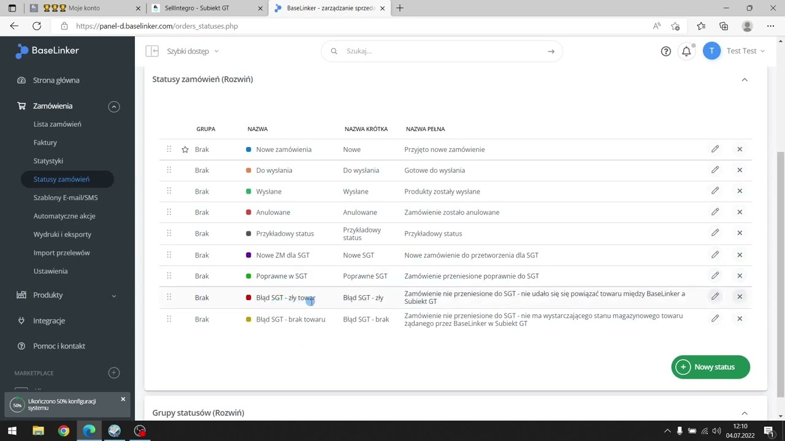The image size is (785, 441).
Task: Delete the Nowe ZM dla SGT status
Action: click(x=740, y=255)
